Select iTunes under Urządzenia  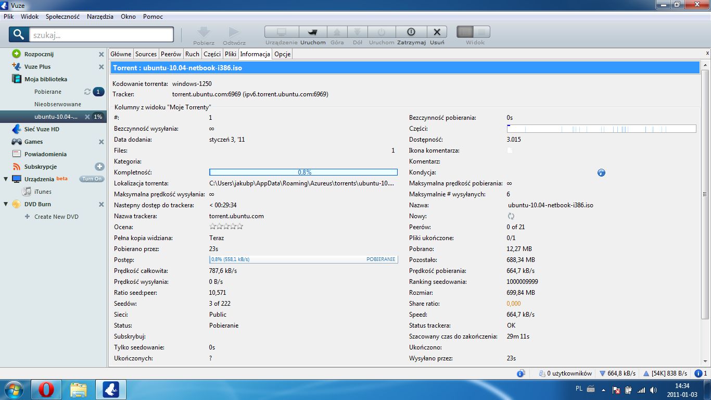[43, 192]
